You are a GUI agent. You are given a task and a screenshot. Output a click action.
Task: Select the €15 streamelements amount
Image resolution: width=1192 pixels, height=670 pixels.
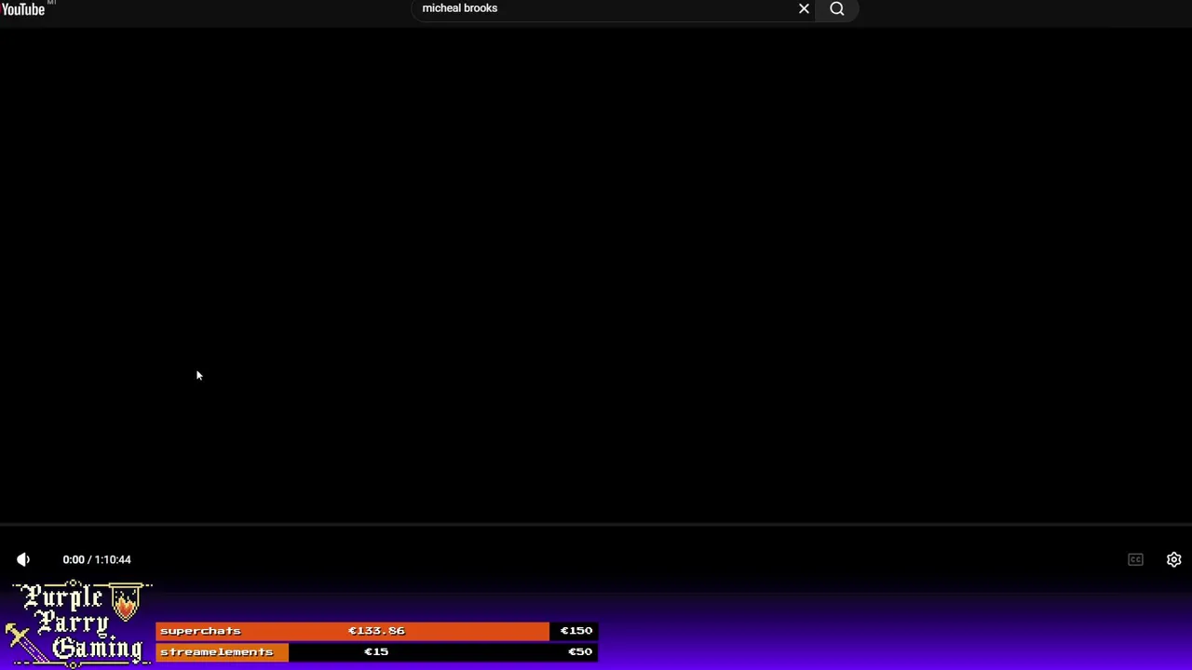coord(376,651)
